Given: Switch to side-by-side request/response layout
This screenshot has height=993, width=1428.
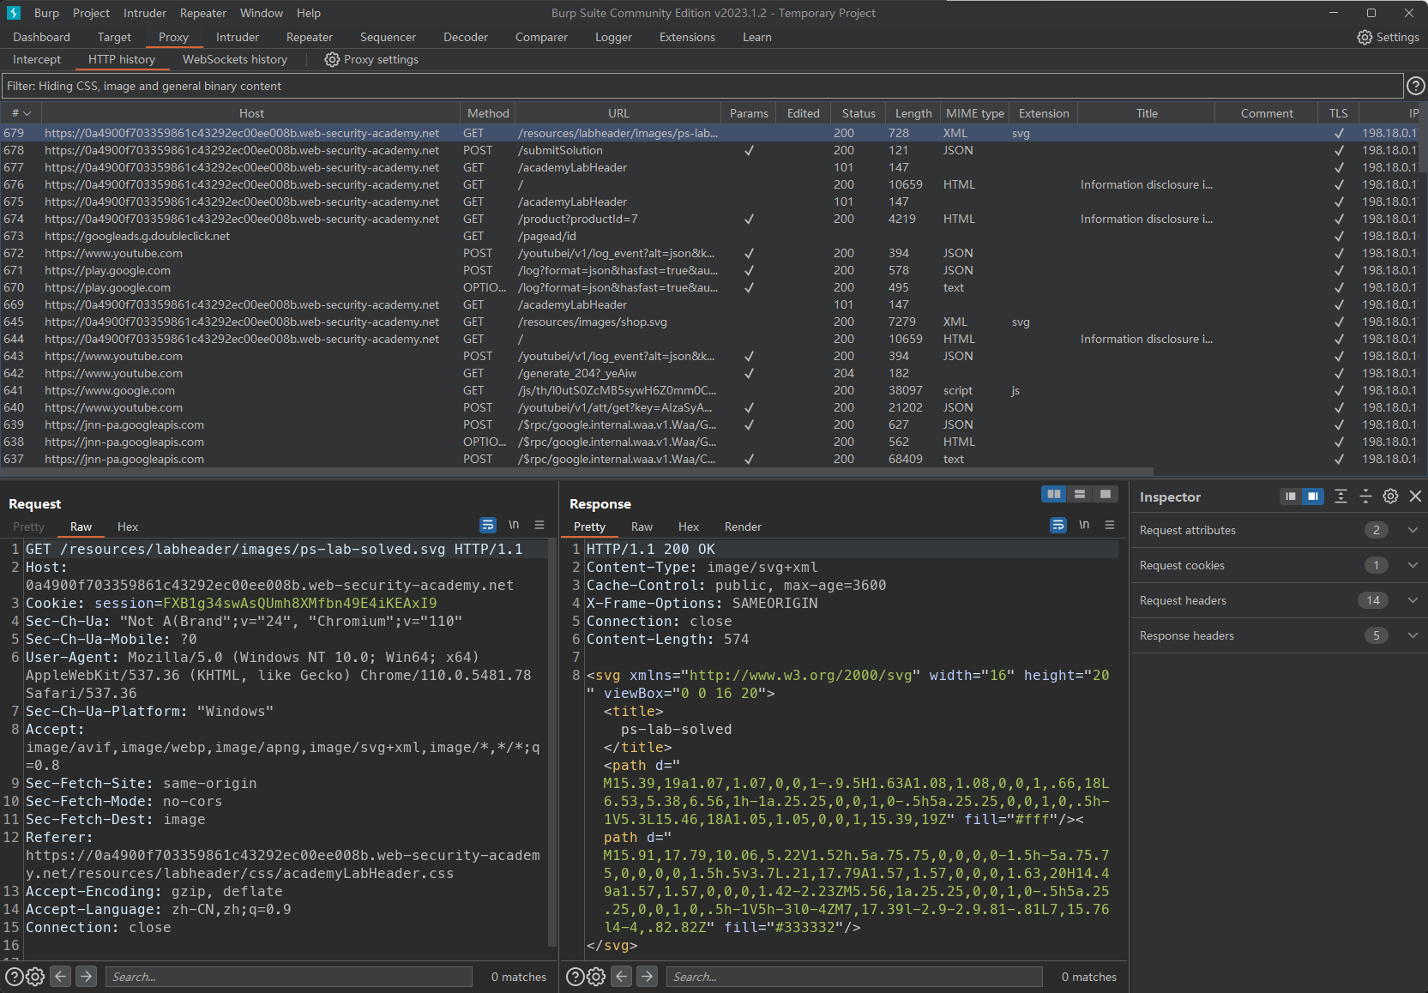Looking at the screenshot, I should click(x=1054, y=494).
